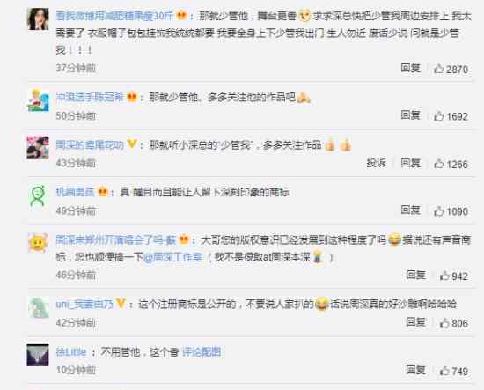This screenshot has width=484, height=390.
Task: Tap the thumbs-up next to 1090
Action: click(x=438, y=211)
